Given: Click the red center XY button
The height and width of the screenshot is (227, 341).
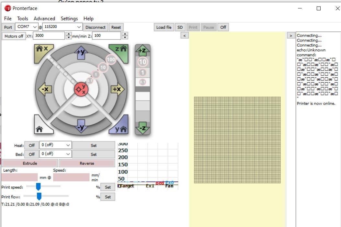Looking at the screenshot, I should pos(81,89).
